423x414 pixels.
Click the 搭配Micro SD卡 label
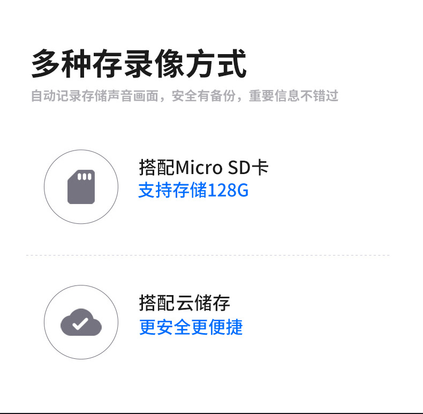click(203, 168)
